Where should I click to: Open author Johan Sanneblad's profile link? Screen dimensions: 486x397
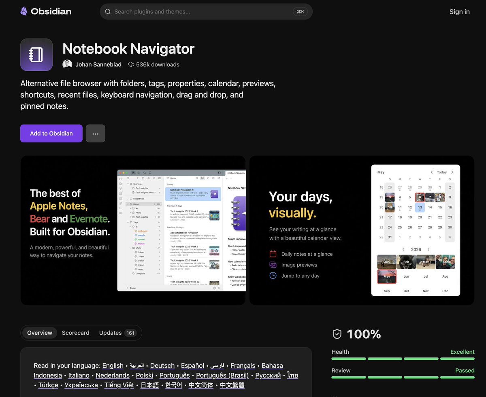click(x=99, y=64)
